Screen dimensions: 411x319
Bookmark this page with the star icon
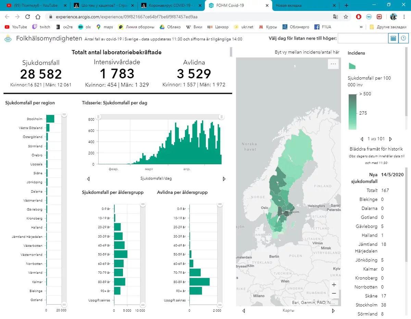coord(346,17)
